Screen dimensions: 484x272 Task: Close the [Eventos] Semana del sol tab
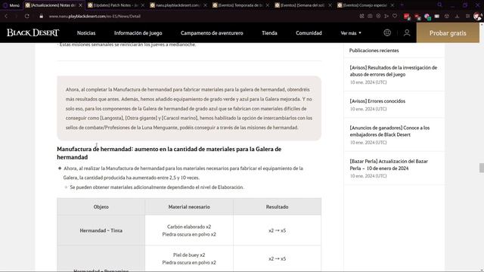[330, 5]
